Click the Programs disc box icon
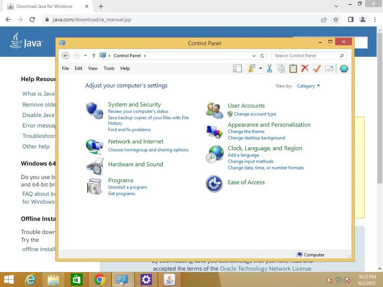Viewport: 383px width, 287px height. [94, 187]
